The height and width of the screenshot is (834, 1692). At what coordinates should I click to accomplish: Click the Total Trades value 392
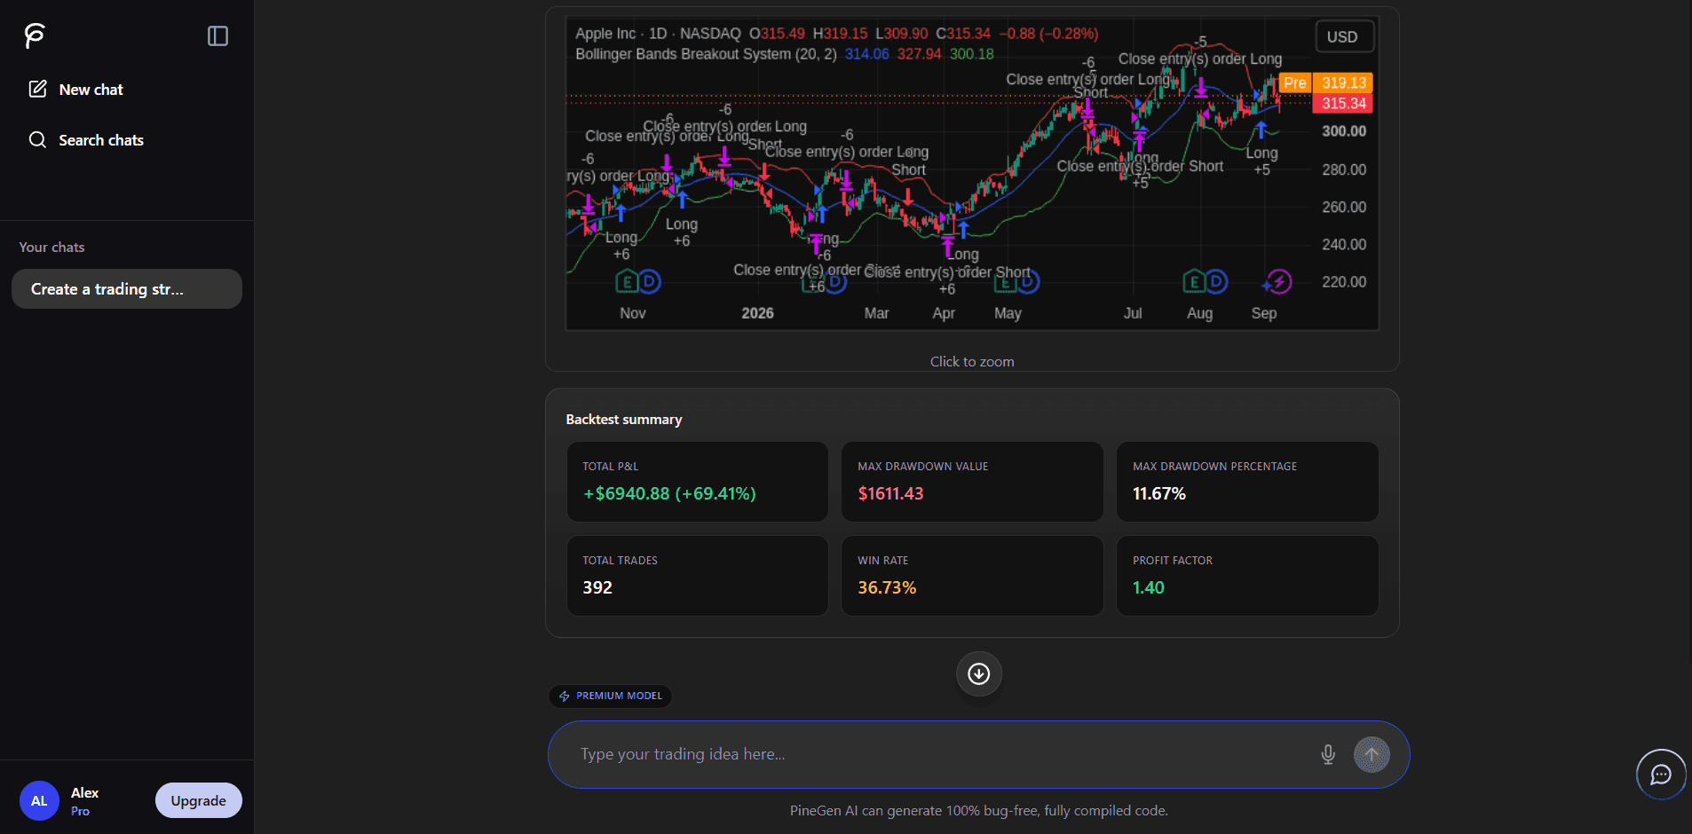pyautogui.click(x=597, y=587)
